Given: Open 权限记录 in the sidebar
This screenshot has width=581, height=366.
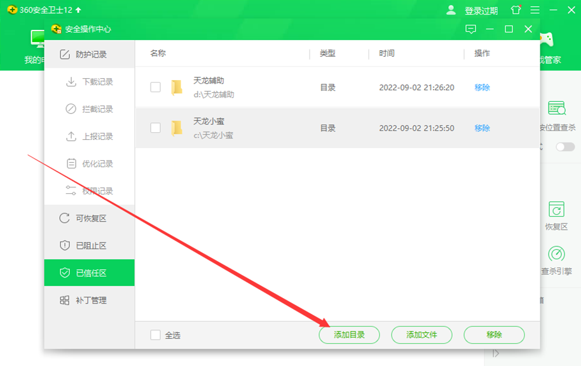Looking at the screenshot, I should [89, 191].
